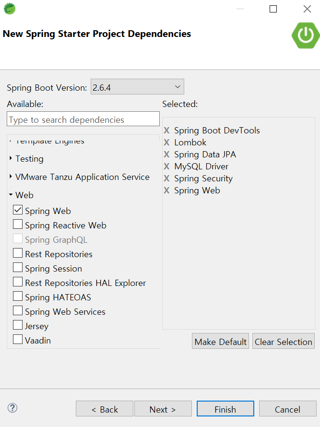Expand VMware Tanzu Application Service category
Screen dimensions: 320x427
coord(11,177)
